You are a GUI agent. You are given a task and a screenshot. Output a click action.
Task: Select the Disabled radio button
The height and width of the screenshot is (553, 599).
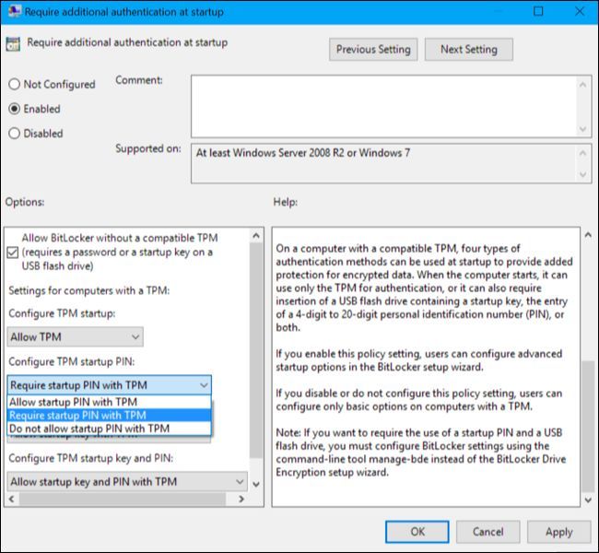(x=14, y=133)
